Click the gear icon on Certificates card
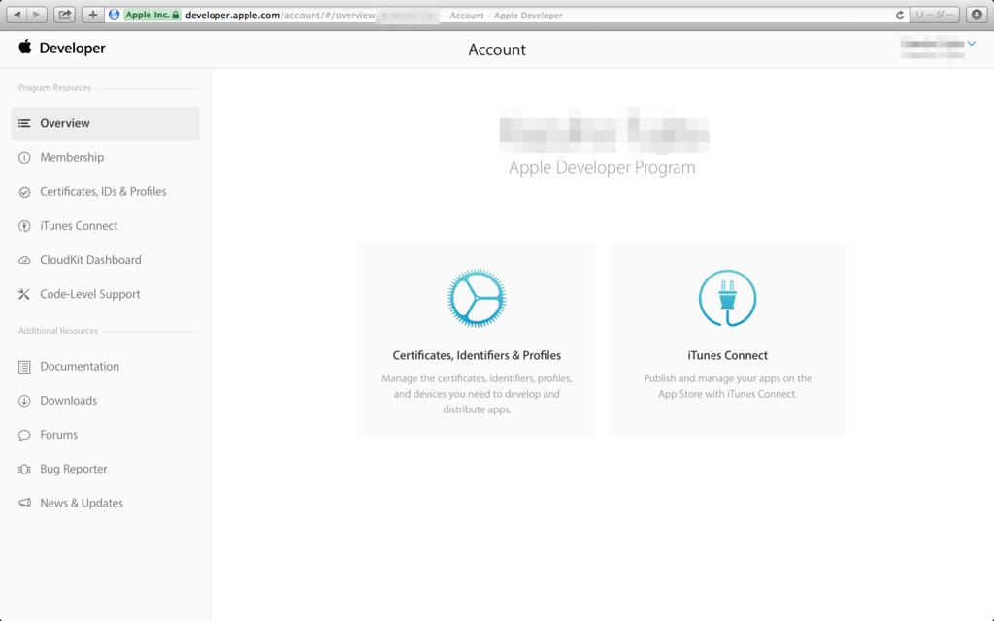This screenshot has height=621, width=994. point(477,299)
